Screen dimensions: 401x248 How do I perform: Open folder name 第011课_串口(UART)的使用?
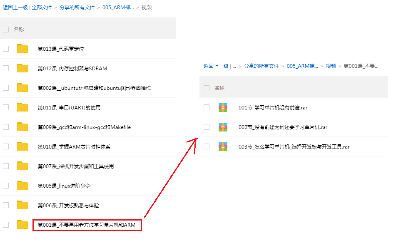coord(69,108)
